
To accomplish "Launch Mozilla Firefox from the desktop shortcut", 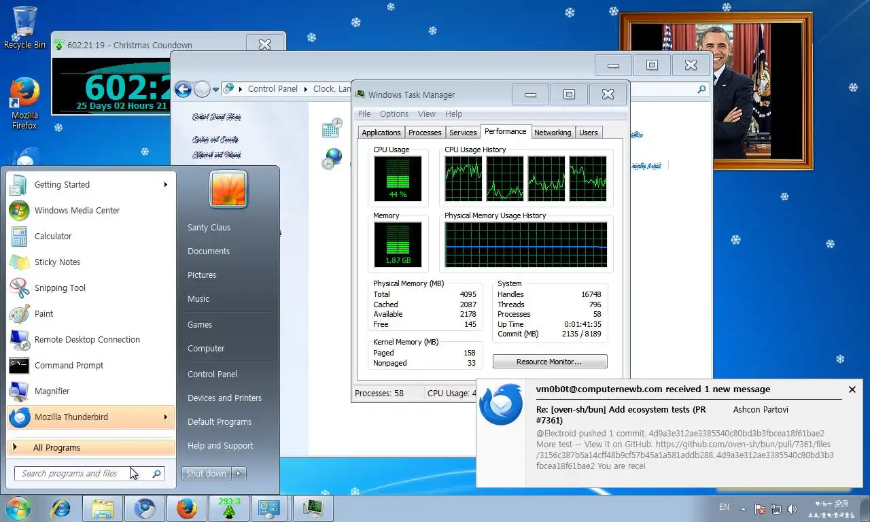I will [24, 103].
